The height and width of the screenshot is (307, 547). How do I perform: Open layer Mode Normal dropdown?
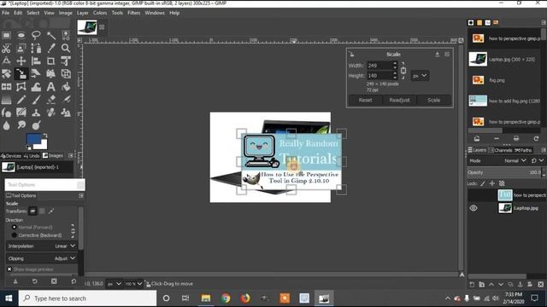point(515,161)
